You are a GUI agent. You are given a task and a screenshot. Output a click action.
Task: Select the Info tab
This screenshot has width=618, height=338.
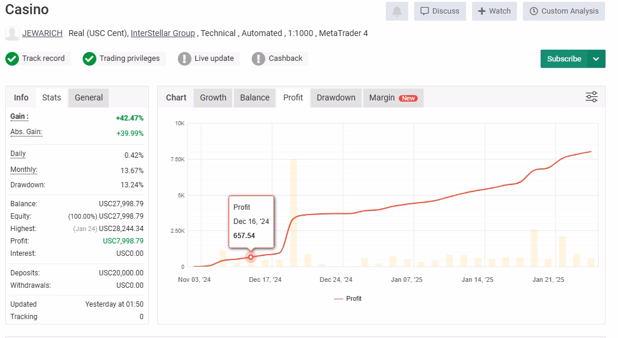click(21, 97)
